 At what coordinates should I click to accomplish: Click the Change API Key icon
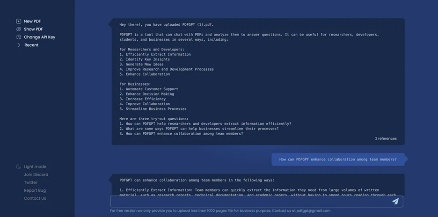[18, 37]
